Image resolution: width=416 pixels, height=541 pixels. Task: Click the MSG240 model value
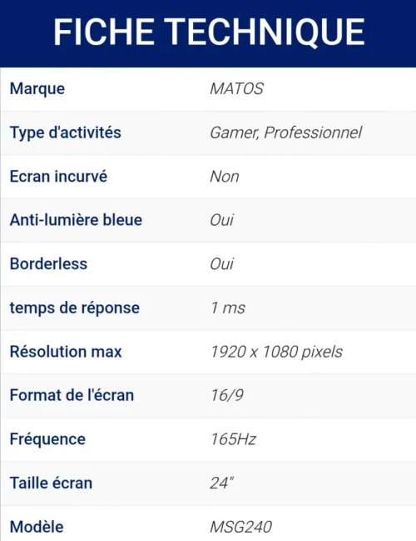241,527
